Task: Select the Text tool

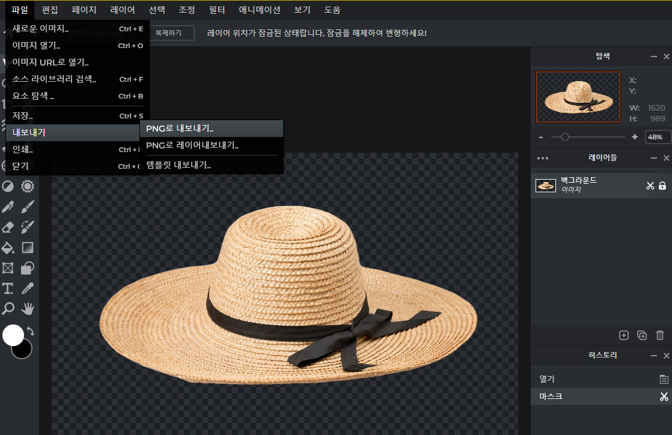Action: click(x=8, y=288)
